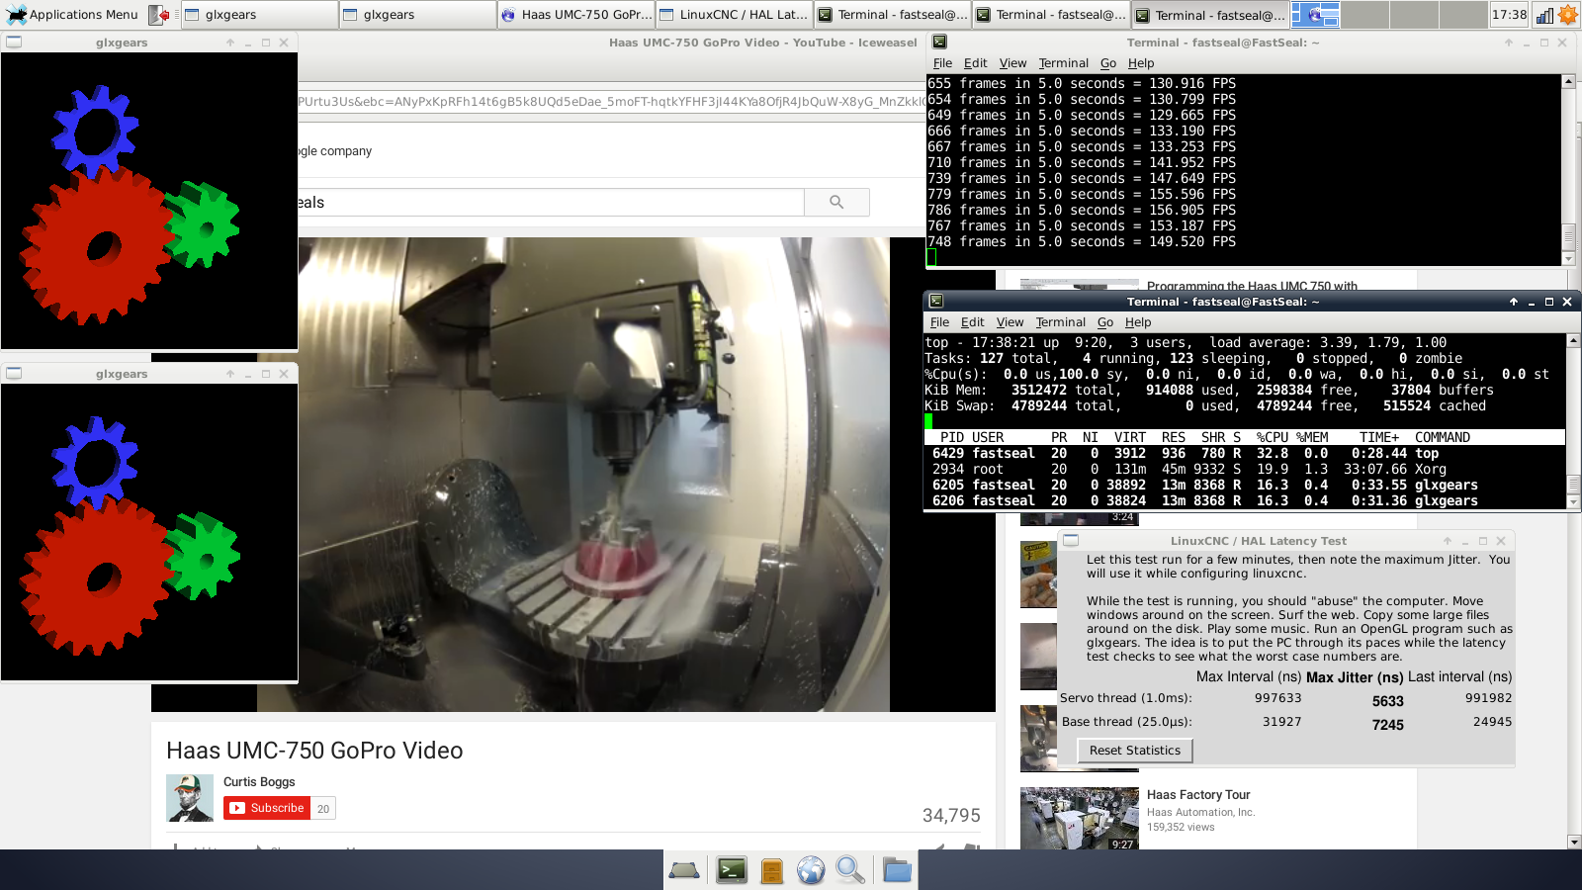The width and height of the screenshot is (1582, 890).
Task: Open View menu in upper terminal
Action: (x=1012, y=63)
